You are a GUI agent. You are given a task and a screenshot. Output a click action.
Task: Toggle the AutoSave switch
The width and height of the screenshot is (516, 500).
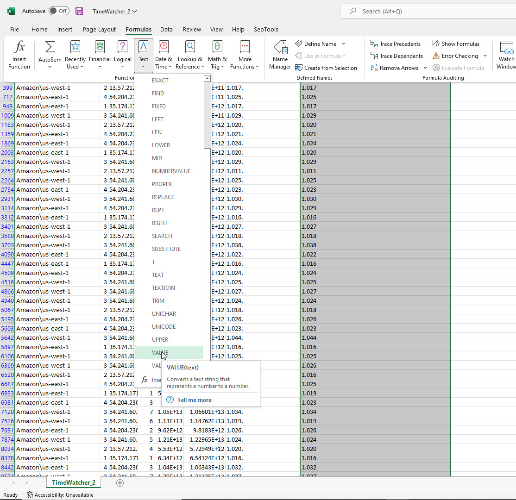58,11
